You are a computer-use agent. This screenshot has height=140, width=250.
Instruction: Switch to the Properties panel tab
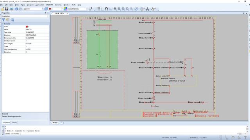[x=6, y=122]
